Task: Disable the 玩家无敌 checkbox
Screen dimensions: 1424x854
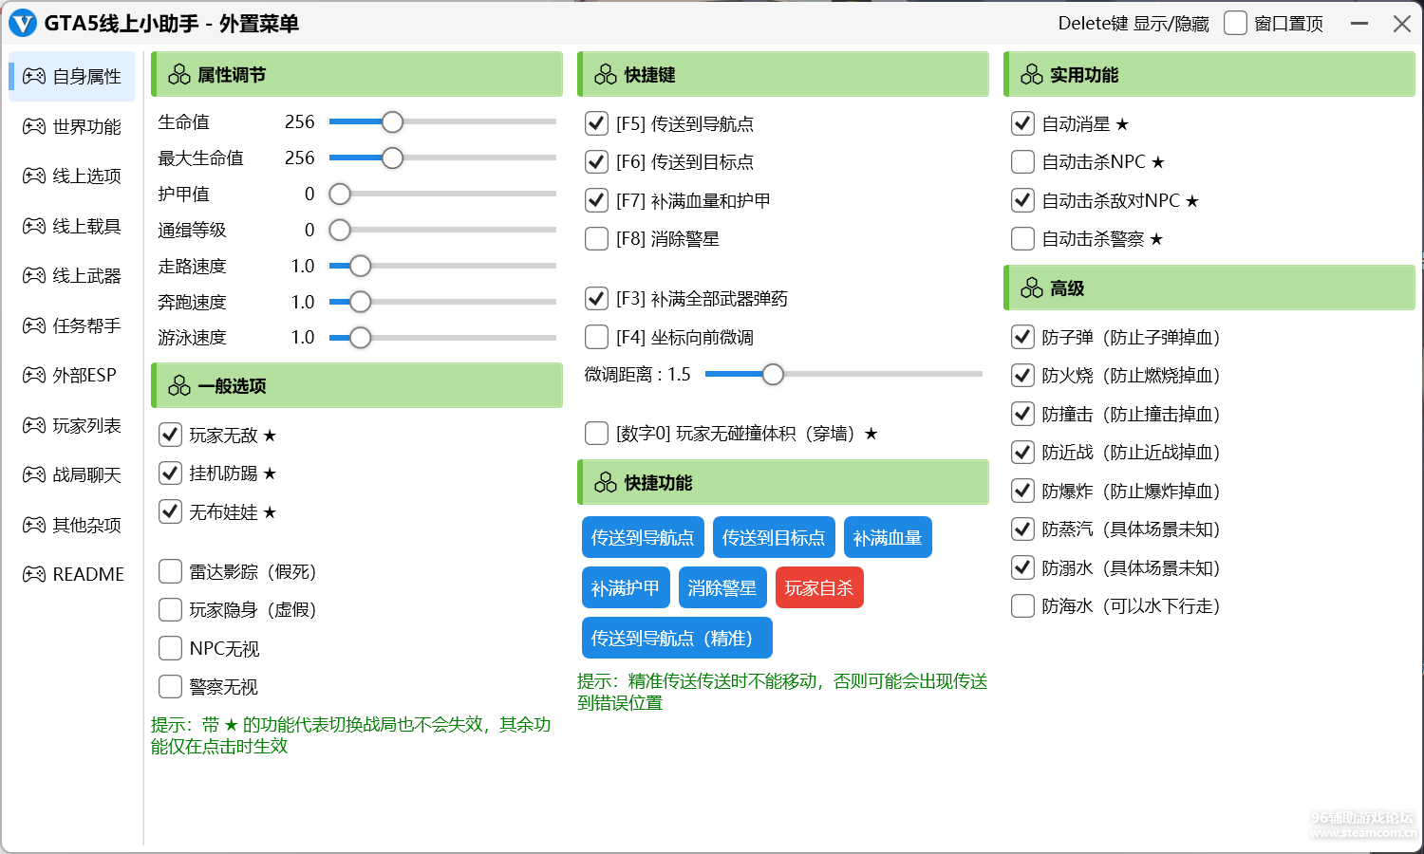Action: coord(170,436)
